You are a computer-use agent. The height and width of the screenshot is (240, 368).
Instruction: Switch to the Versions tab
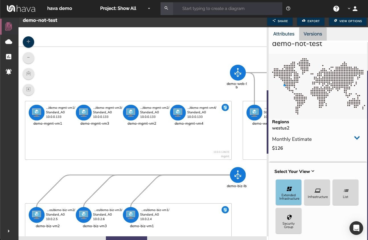point(313,34)
